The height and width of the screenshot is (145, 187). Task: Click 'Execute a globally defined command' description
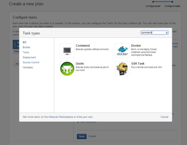92,49
